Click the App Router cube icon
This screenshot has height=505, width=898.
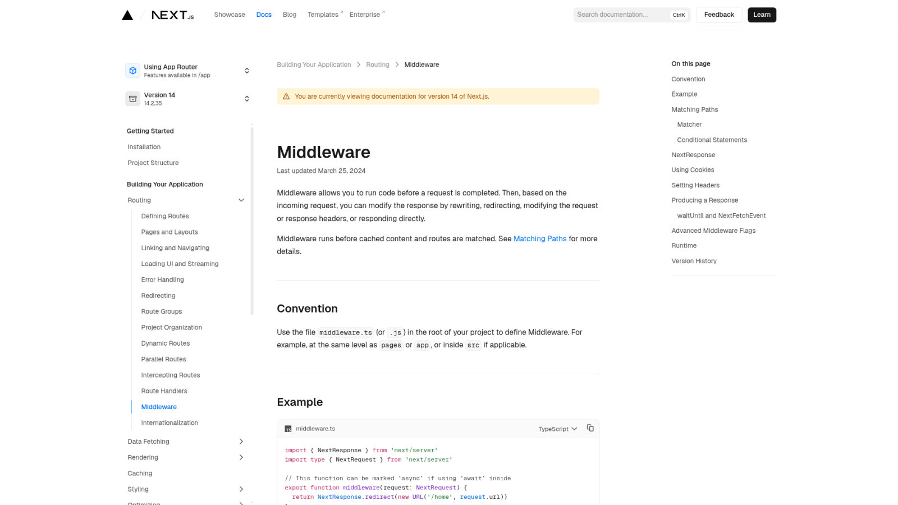tap(133, 71)
